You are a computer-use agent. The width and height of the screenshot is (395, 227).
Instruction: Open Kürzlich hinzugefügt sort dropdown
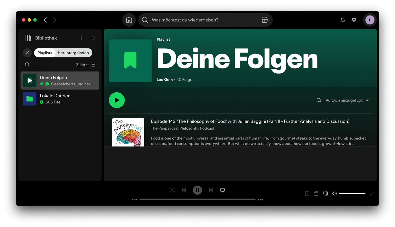coord(347,100)
